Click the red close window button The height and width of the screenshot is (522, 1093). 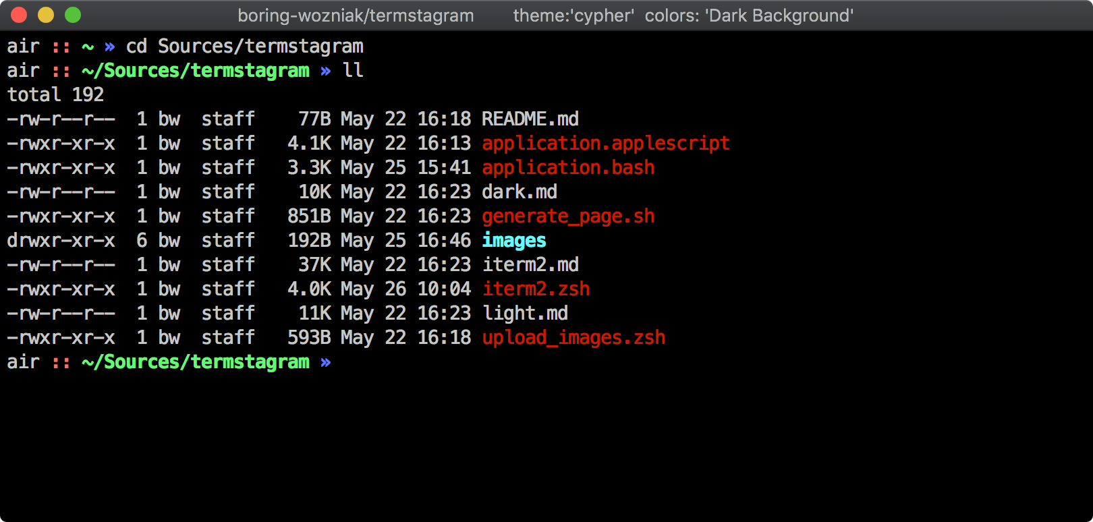tap(19, 15)
